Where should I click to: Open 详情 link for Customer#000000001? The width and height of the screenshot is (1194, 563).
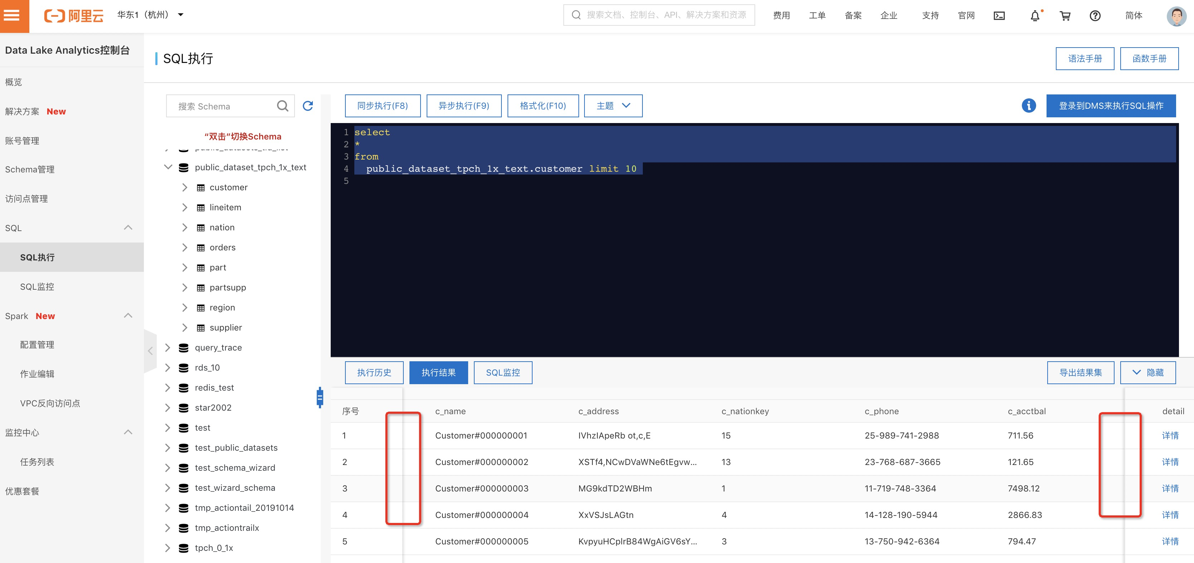click(1170, 436)
